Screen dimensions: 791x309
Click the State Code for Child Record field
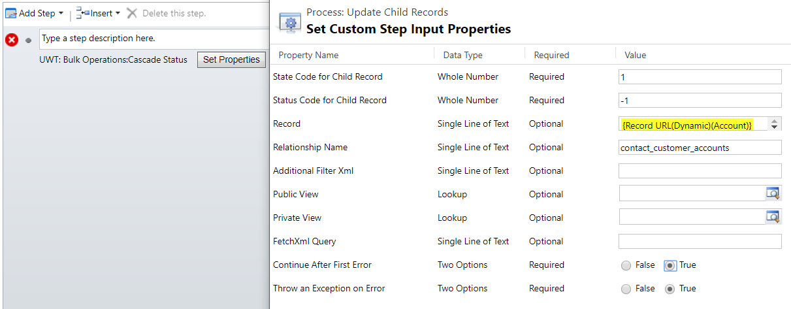pyautogui.click(x=700, y=76)
